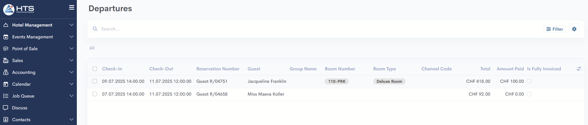Select the Miss Maeva Koller row checkbox
Screen dimensions: 588x125
pyautogui.click(x=95, y=94)
